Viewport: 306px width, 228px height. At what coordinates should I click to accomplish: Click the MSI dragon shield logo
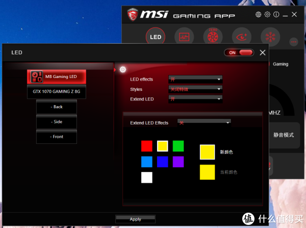coord(133,14)
